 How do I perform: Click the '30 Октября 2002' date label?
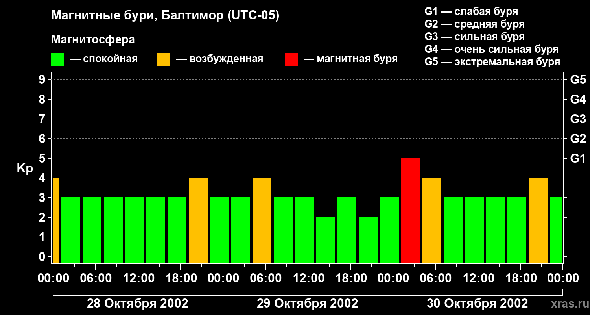pos(478,304)
